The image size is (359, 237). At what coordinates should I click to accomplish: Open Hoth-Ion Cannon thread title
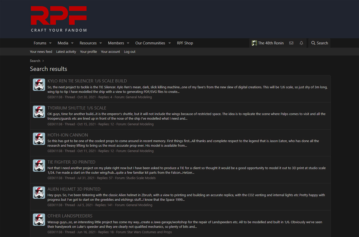click(x=68, y=135)
